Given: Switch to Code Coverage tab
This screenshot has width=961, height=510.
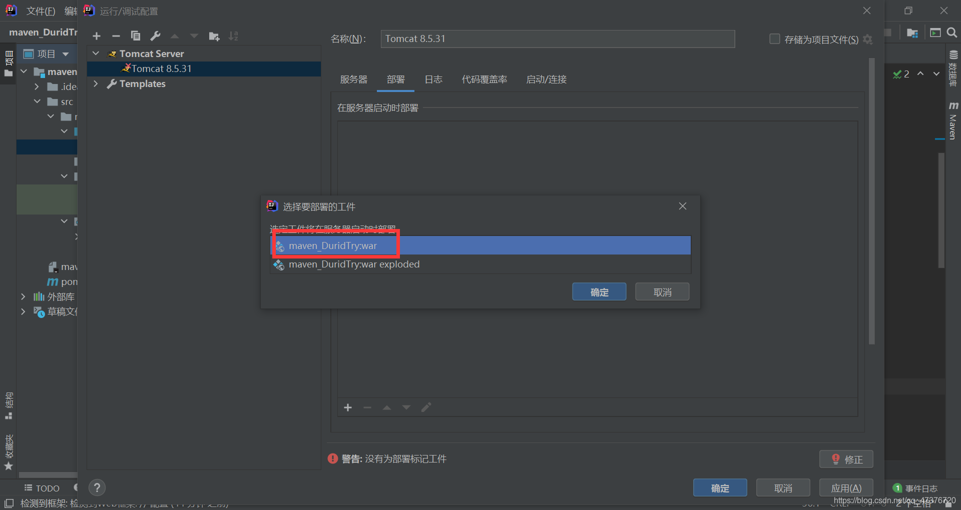Looking at the screenshot, I should click(485, 79).
